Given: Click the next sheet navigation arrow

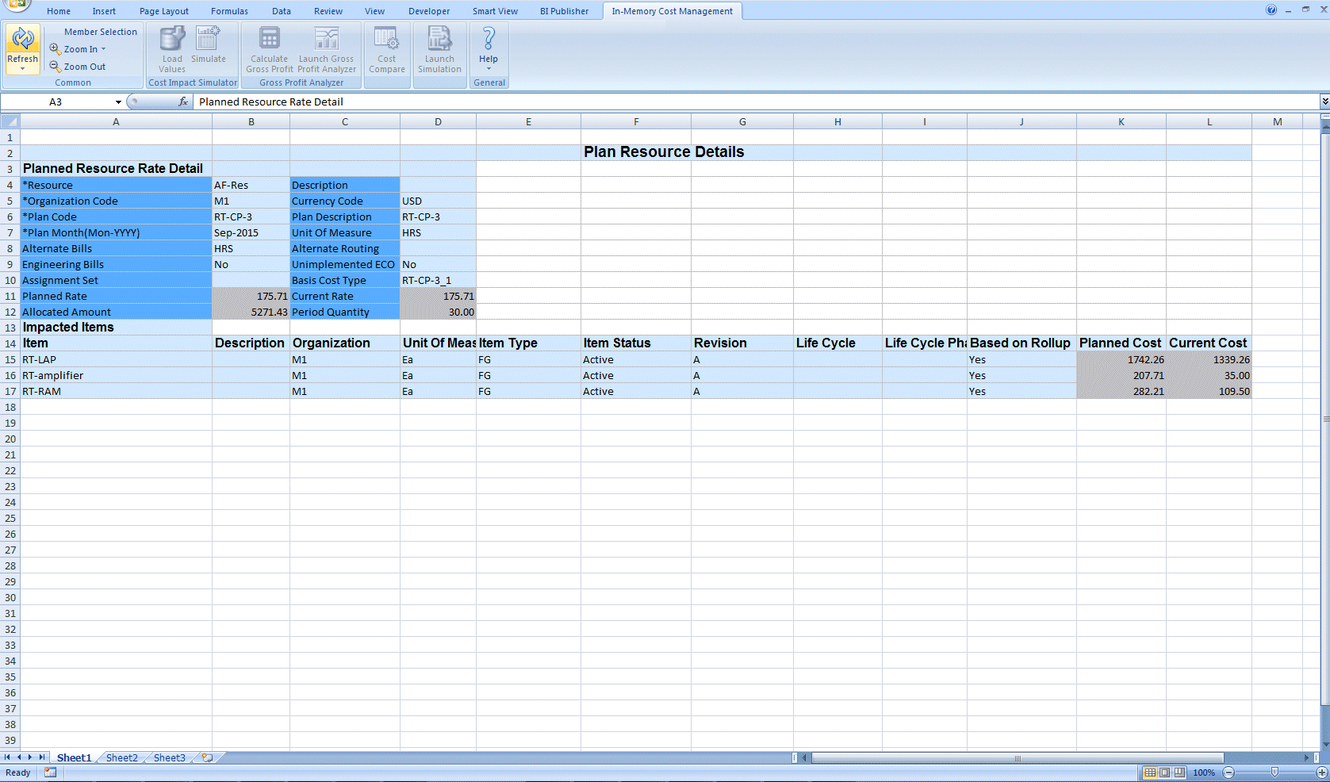Looking at the screenshot, I should pos(30,757).
